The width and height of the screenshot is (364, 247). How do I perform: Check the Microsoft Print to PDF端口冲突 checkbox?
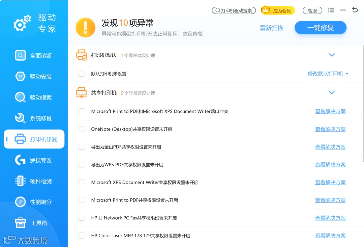coord(82,111)
